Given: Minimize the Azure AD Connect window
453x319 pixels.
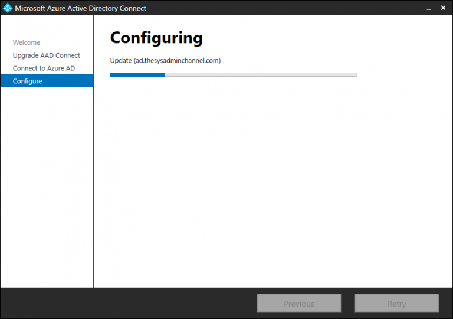Looking at the screenshot, I should click(429, 8).
